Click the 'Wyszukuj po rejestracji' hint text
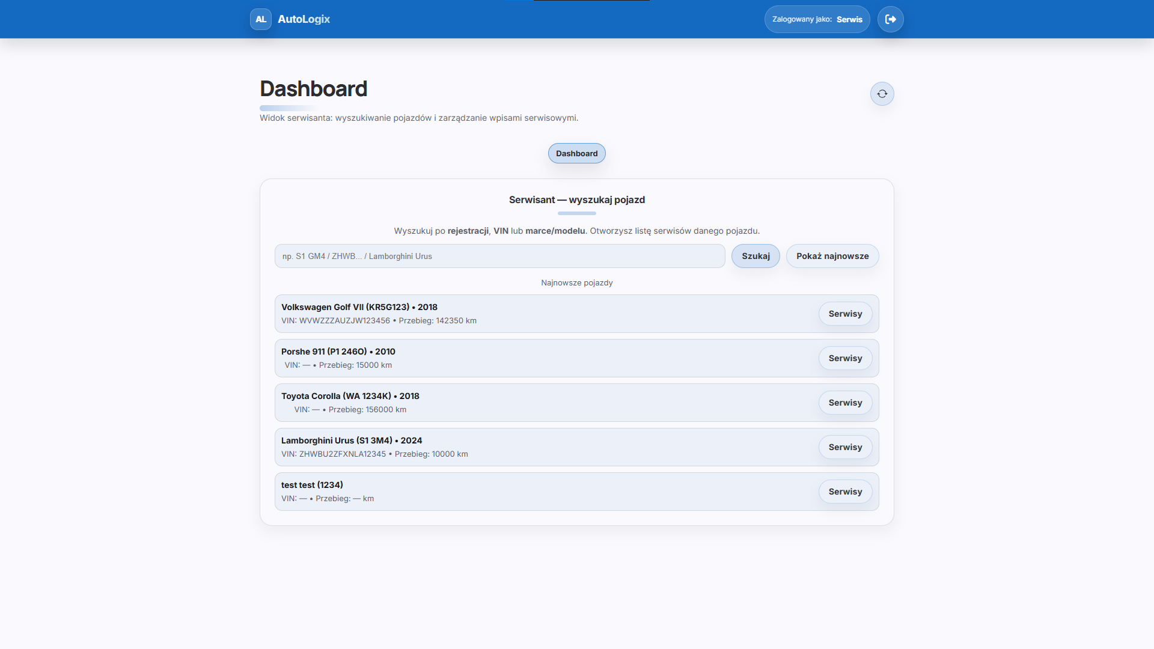The height and width of the screenshot is (649, 1154). [x=577, y=231]
